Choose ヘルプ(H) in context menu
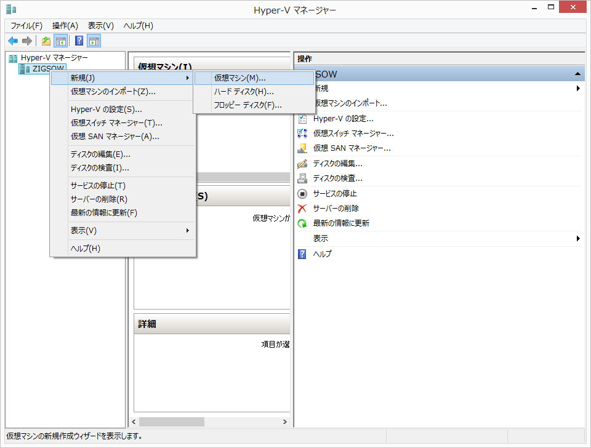Viewport: 591px width, 448px height. (123, 248)
